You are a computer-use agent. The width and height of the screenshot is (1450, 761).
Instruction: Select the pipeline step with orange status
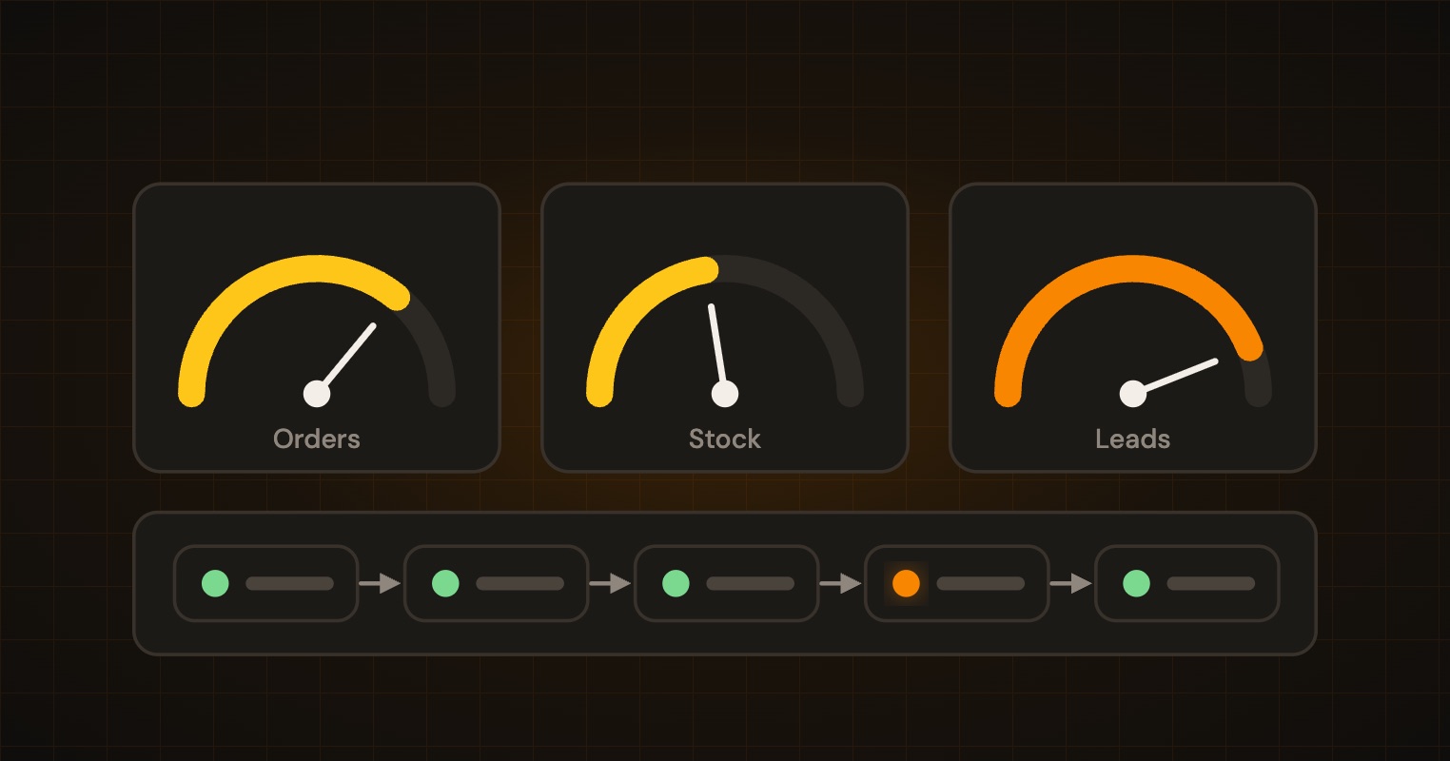click(x=956, y=583)
